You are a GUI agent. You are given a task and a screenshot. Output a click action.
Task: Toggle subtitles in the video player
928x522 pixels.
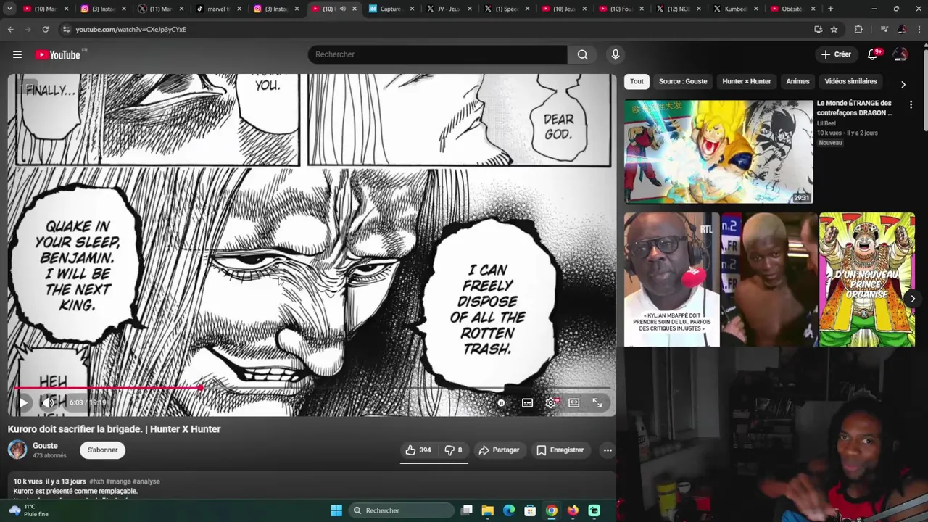click(527, 402)
